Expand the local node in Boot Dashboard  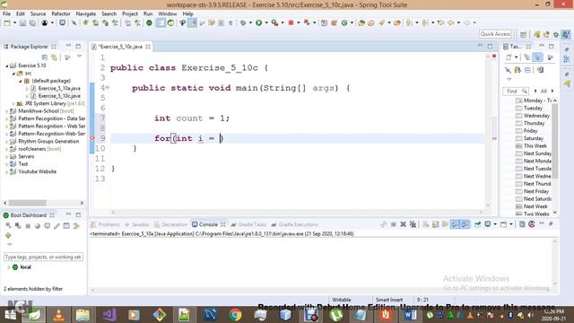pos(8,267)
